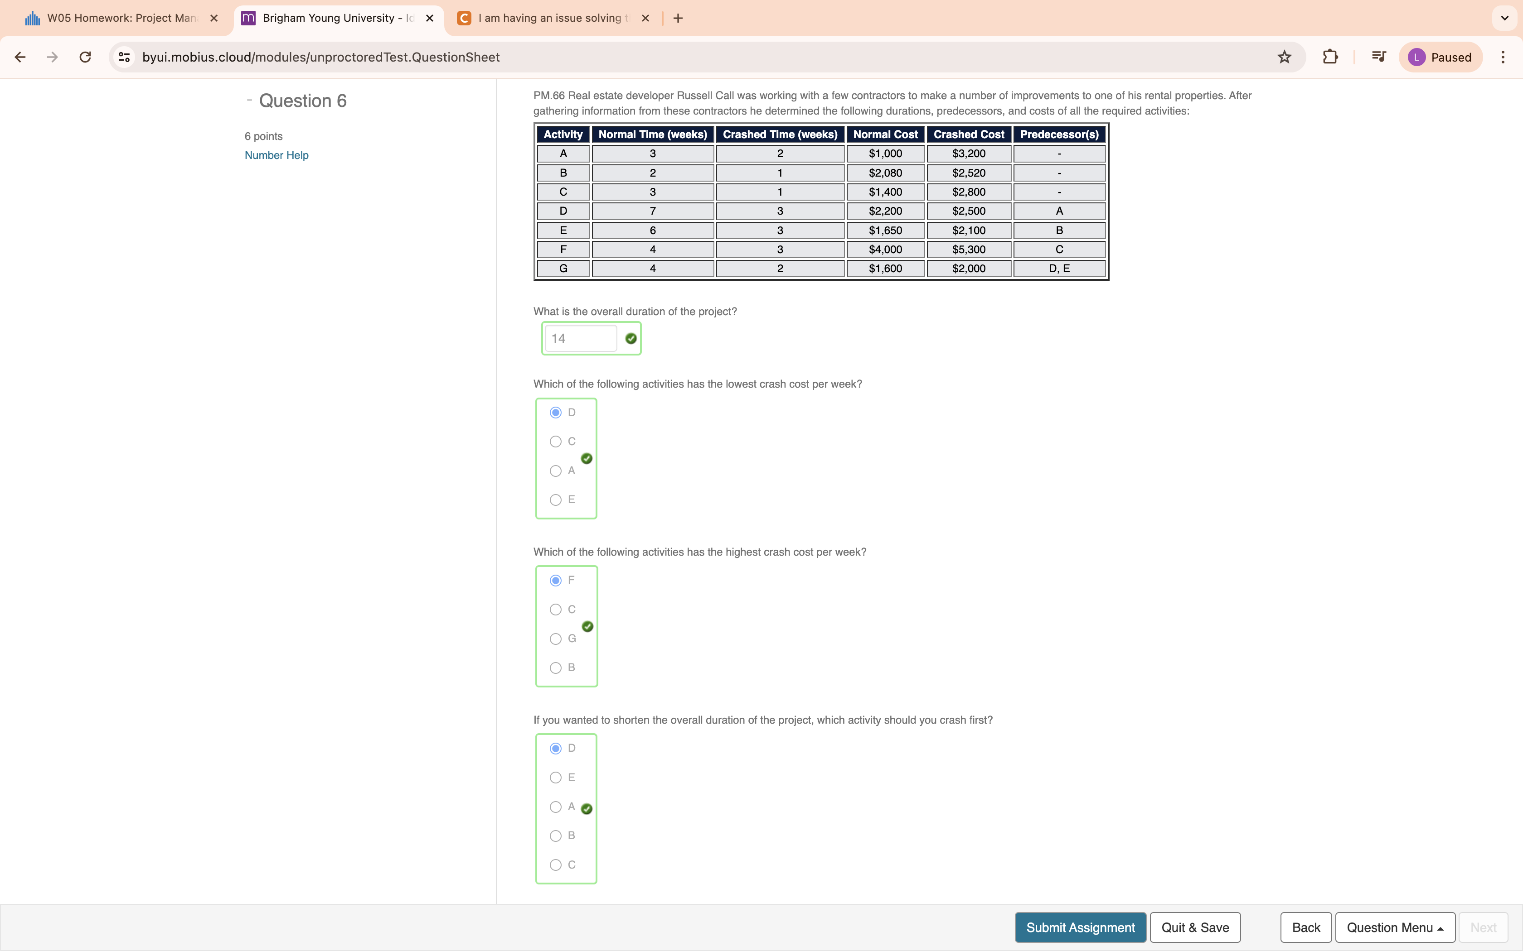This screenshot has width=1523, height=951.
Task: Open the Number Help link
Action: pos(276,155)
